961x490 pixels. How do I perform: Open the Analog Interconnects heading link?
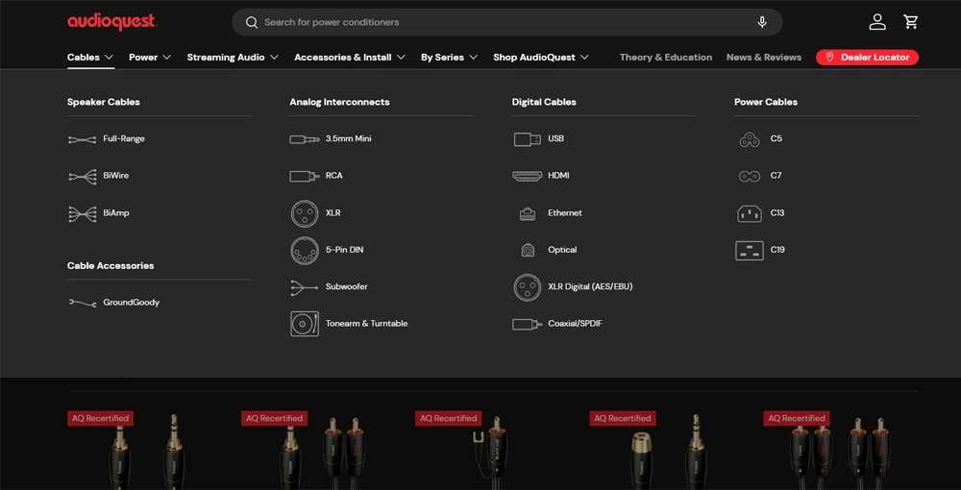coord(339,102)
